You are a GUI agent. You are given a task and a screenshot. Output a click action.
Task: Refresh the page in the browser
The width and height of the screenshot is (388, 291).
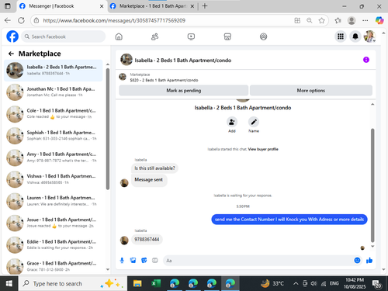21,20
